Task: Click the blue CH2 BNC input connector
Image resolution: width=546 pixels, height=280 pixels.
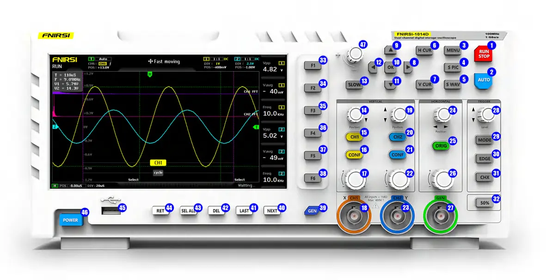Action: [x=397, y=216]
